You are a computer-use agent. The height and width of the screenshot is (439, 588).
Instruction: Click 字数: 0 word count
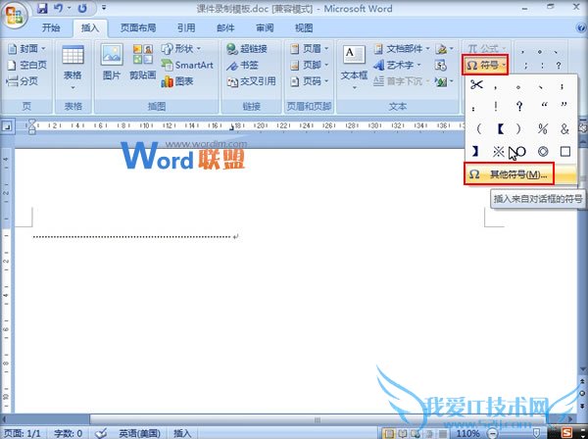click(x=68, y=433)
